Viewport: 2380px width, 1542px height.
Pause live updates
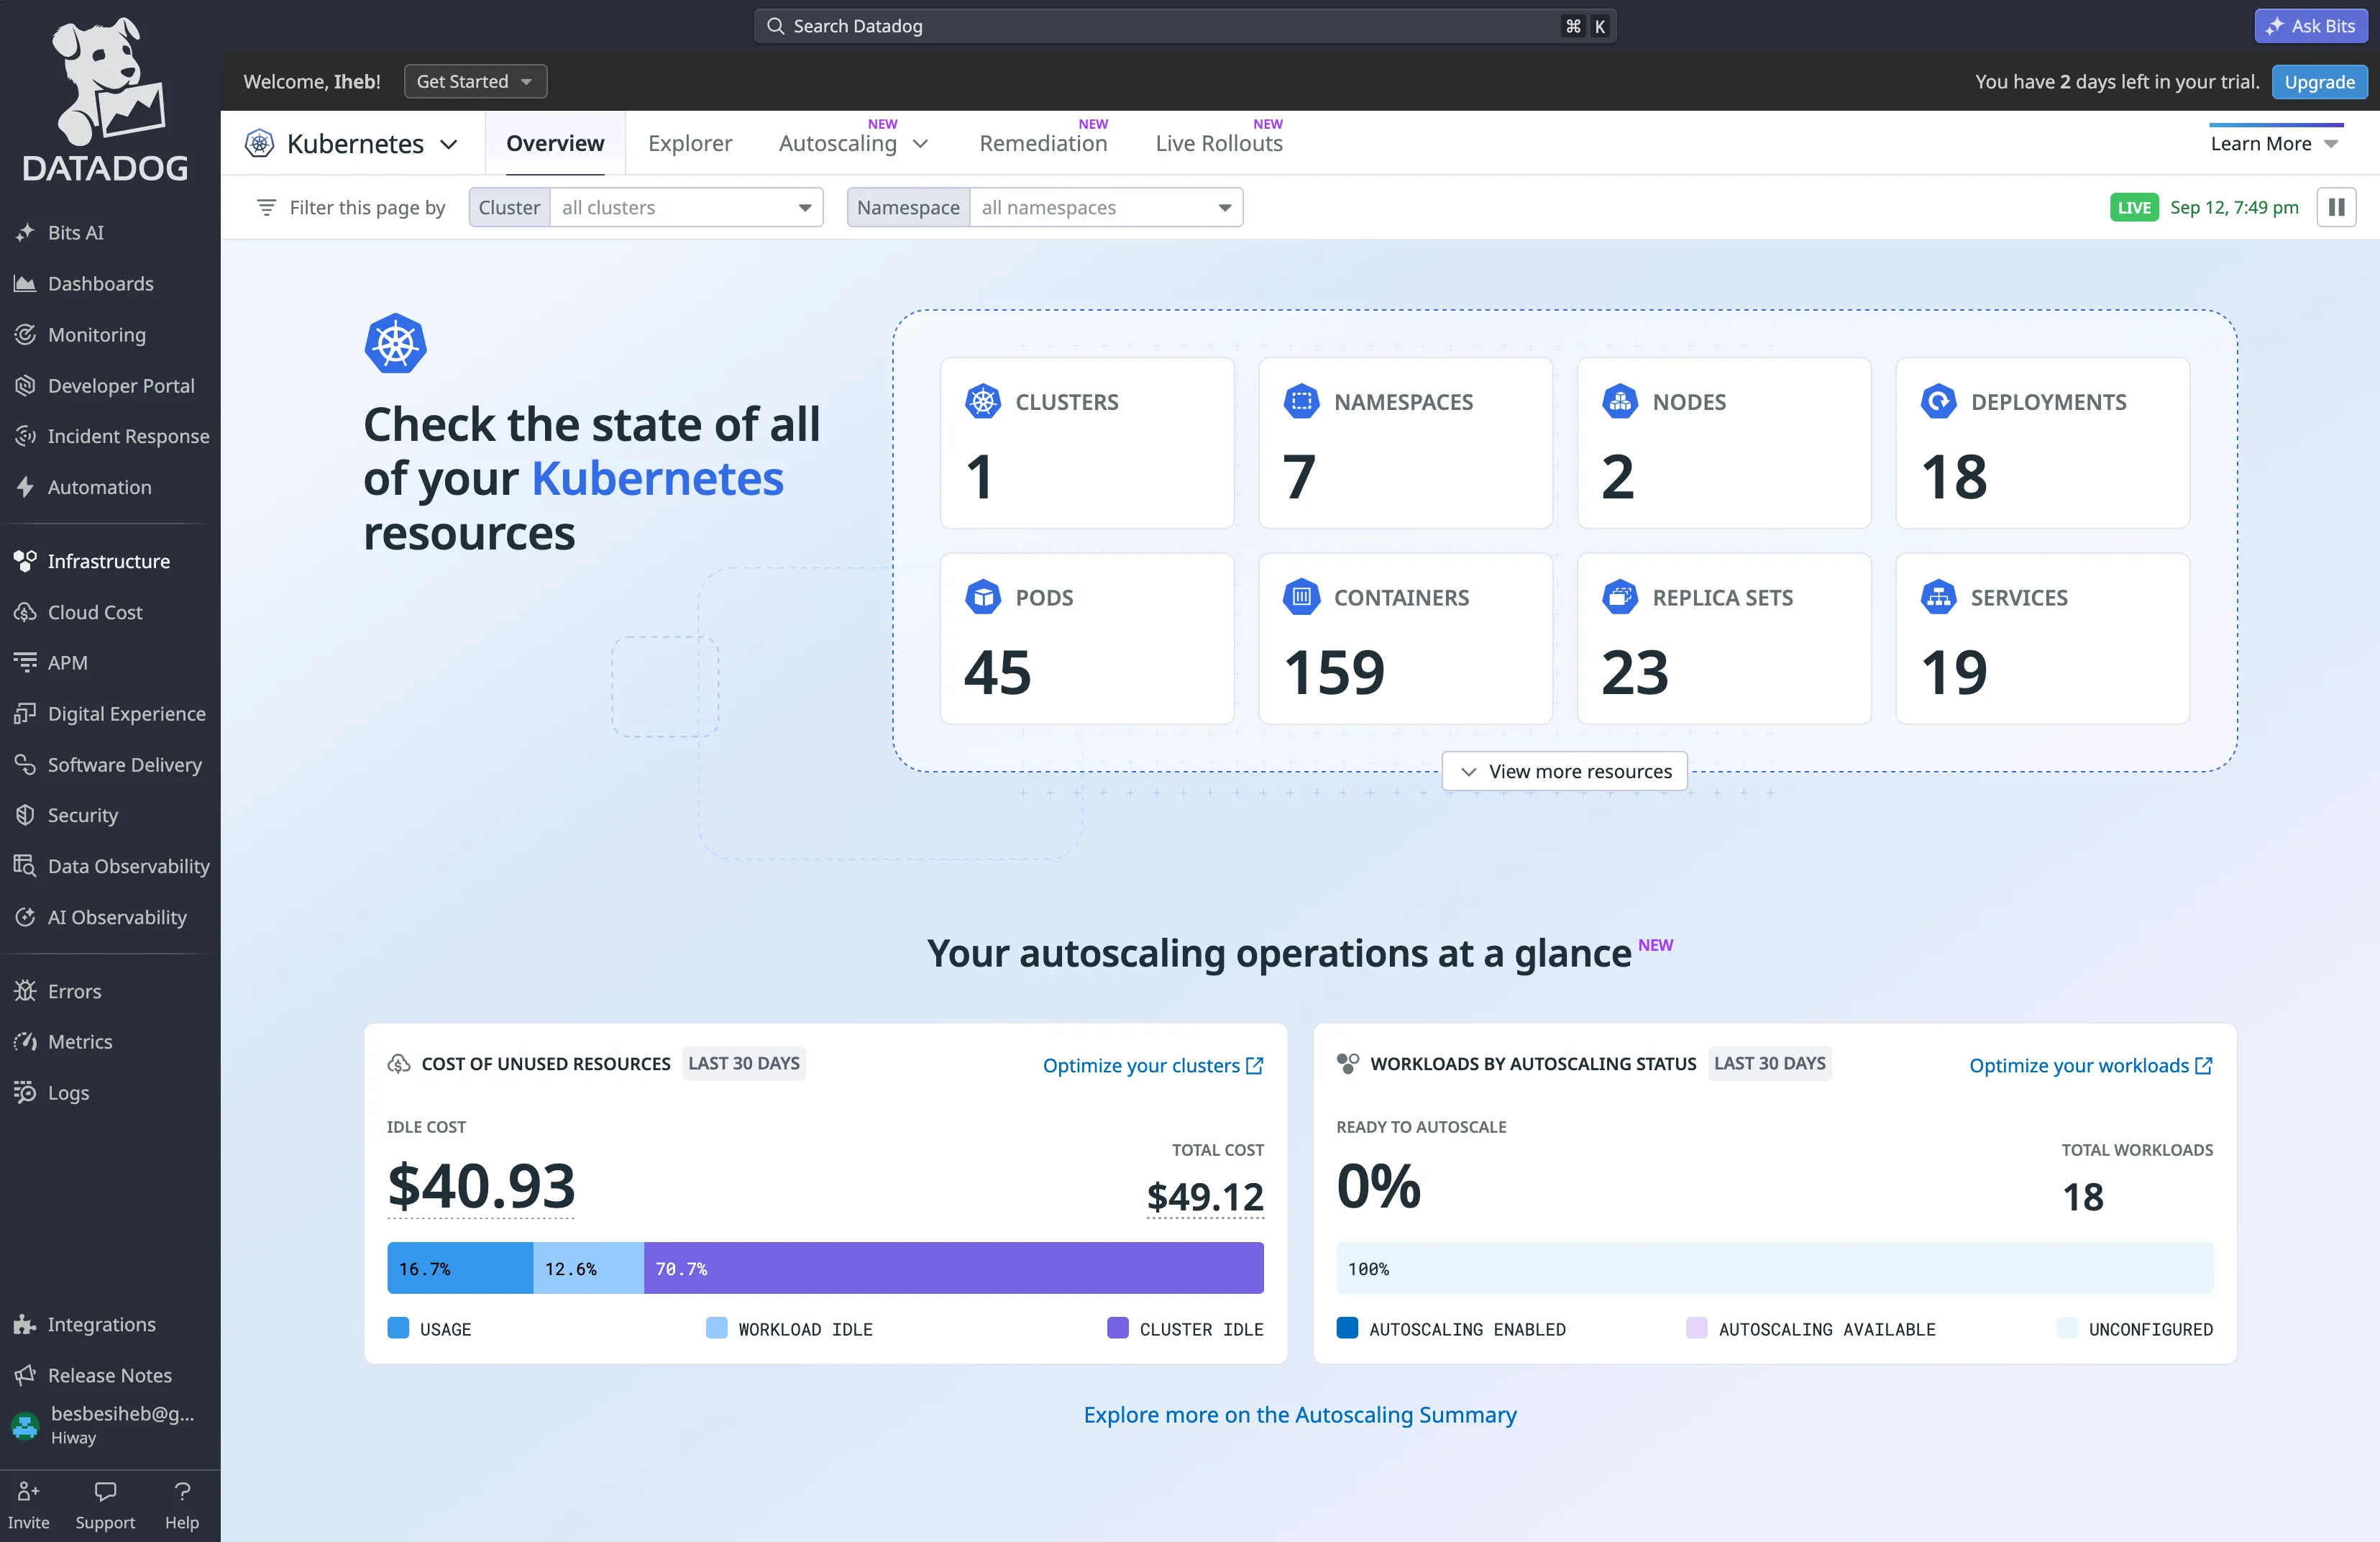(2337, 208)
